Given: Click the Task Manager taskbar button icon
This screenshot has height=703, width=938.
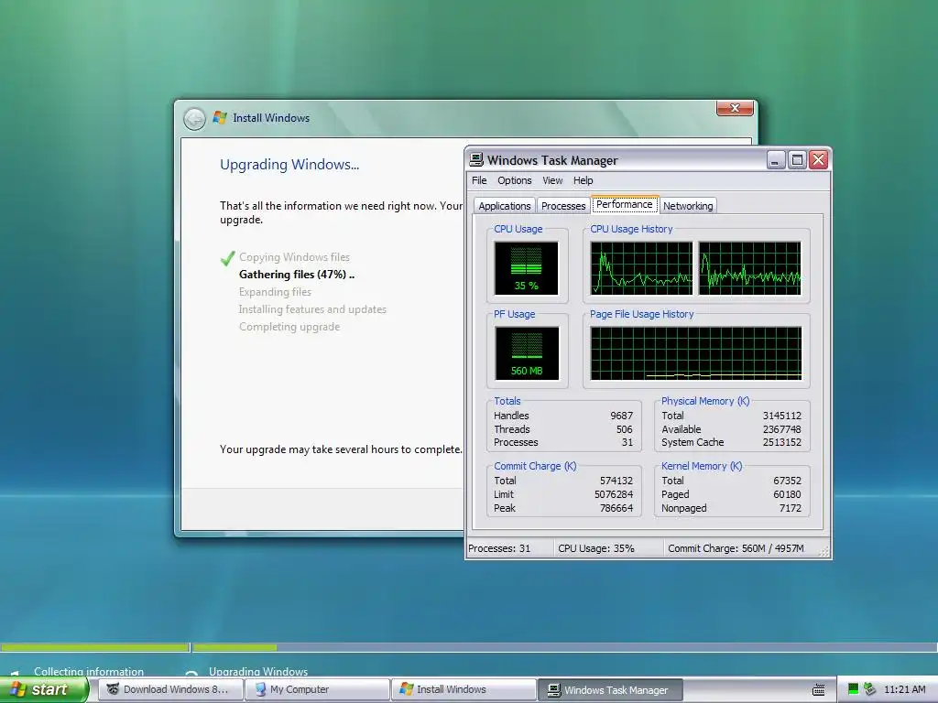Looking at the screenshot, I should tap(554, 690).
